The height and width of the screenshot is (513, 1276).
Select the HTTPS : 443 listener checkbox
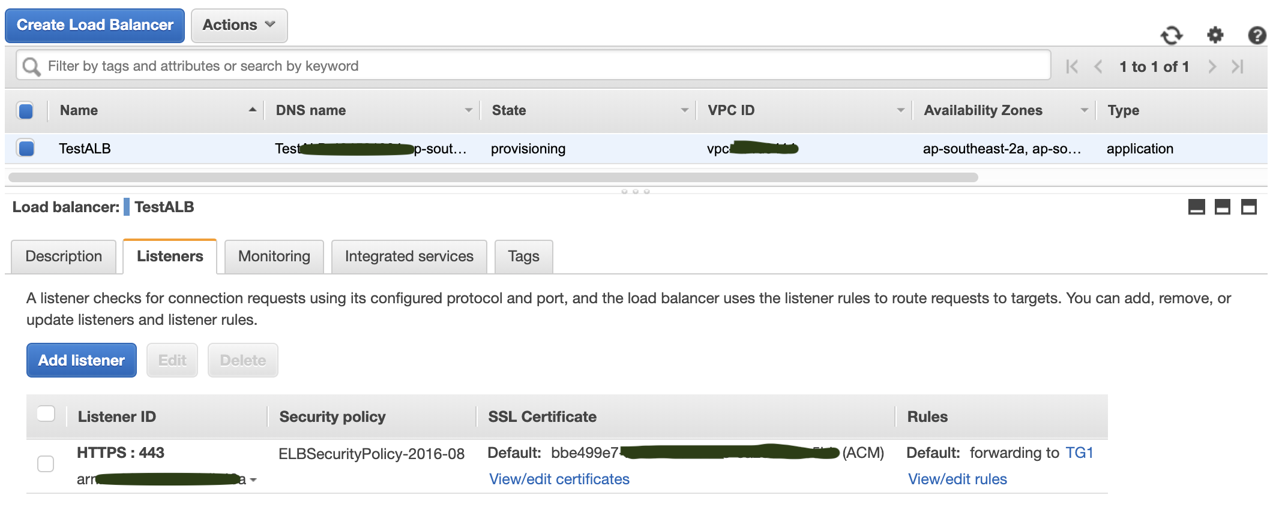click(x=46, y=464)
